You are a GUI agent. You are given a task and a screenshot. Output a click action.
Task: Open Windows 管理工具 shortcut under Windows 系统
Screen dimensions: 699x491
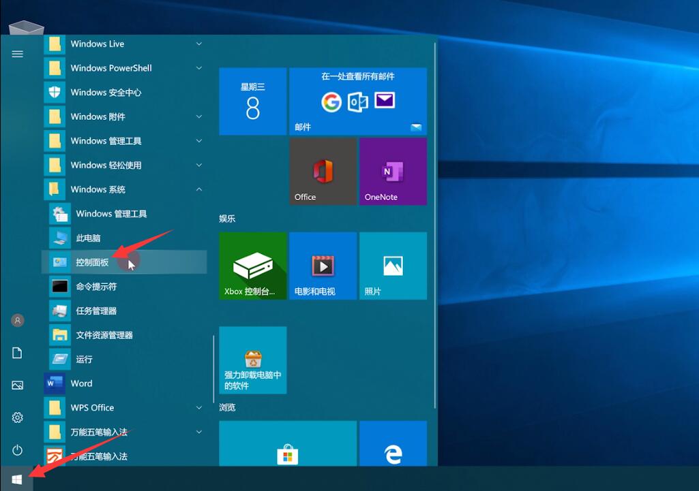click(x=125, y=214)
